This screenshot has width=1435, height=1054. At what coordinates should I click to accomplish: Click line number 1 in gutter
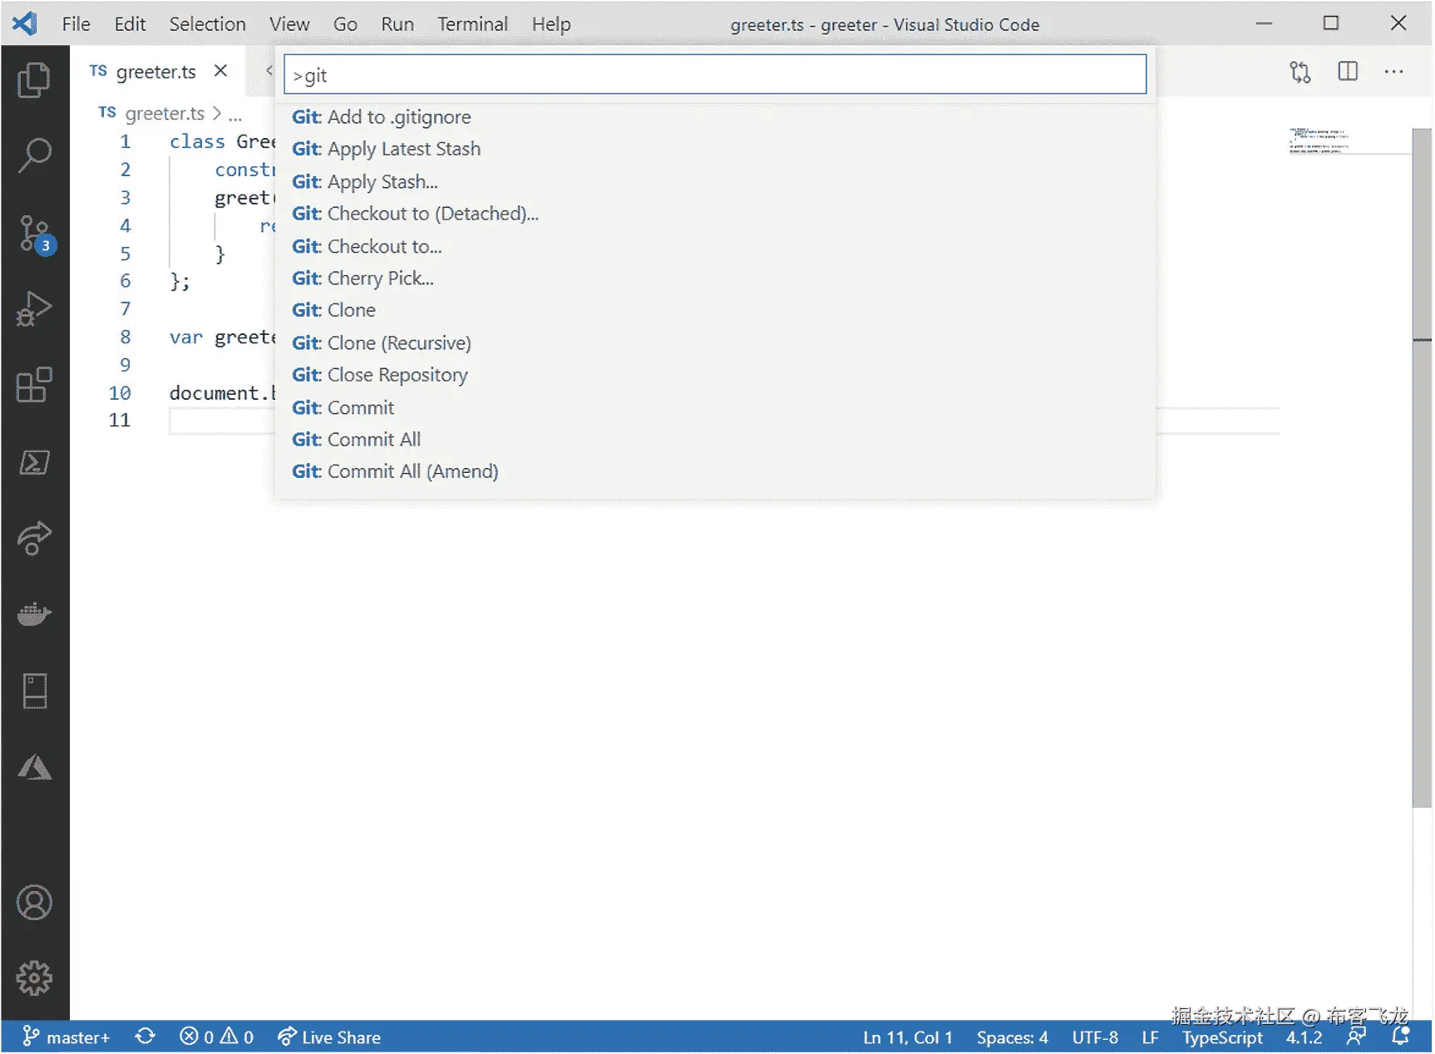[125, 141]
